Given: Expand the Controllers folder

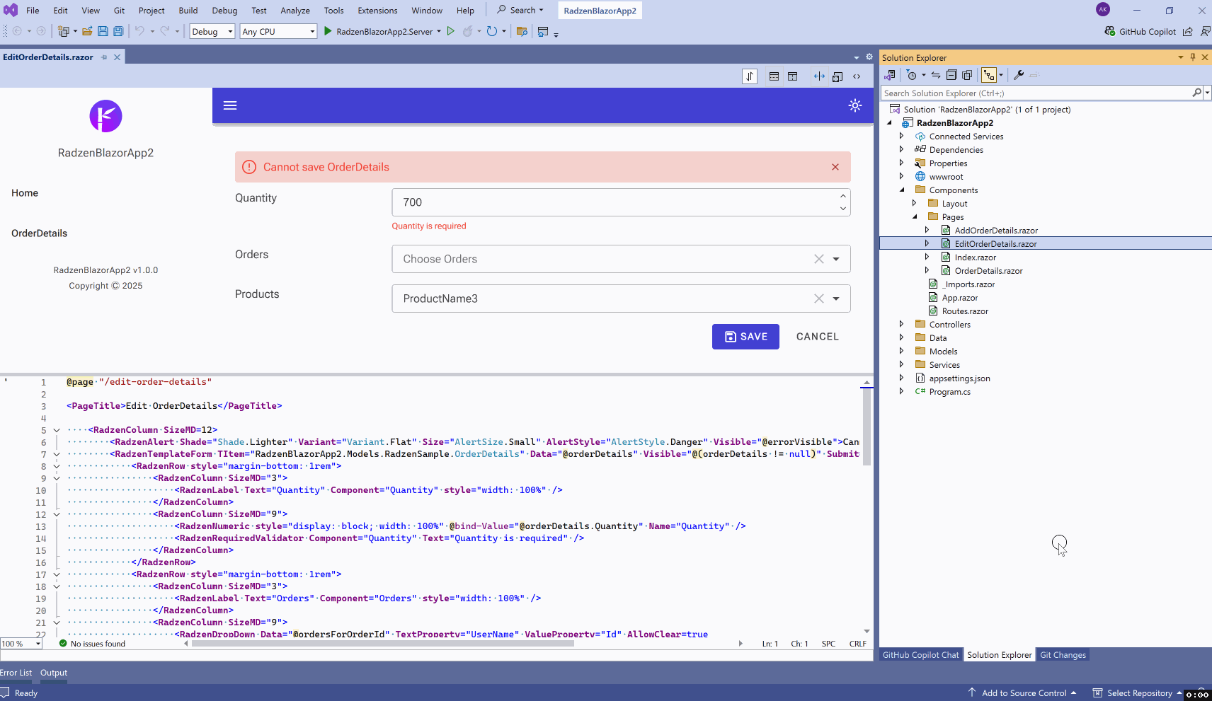Looking at the screenshot, I should pyautogui.click(x=901, y=324).
